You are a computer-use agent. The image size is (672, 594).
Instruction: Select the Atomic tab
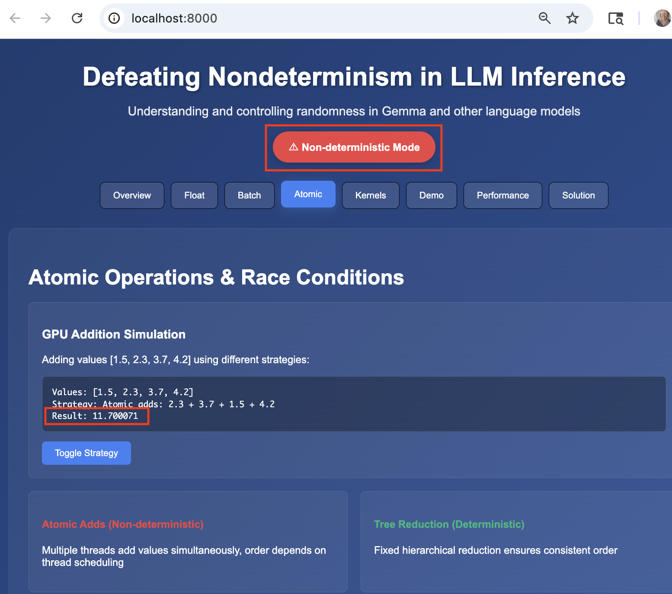308,194
